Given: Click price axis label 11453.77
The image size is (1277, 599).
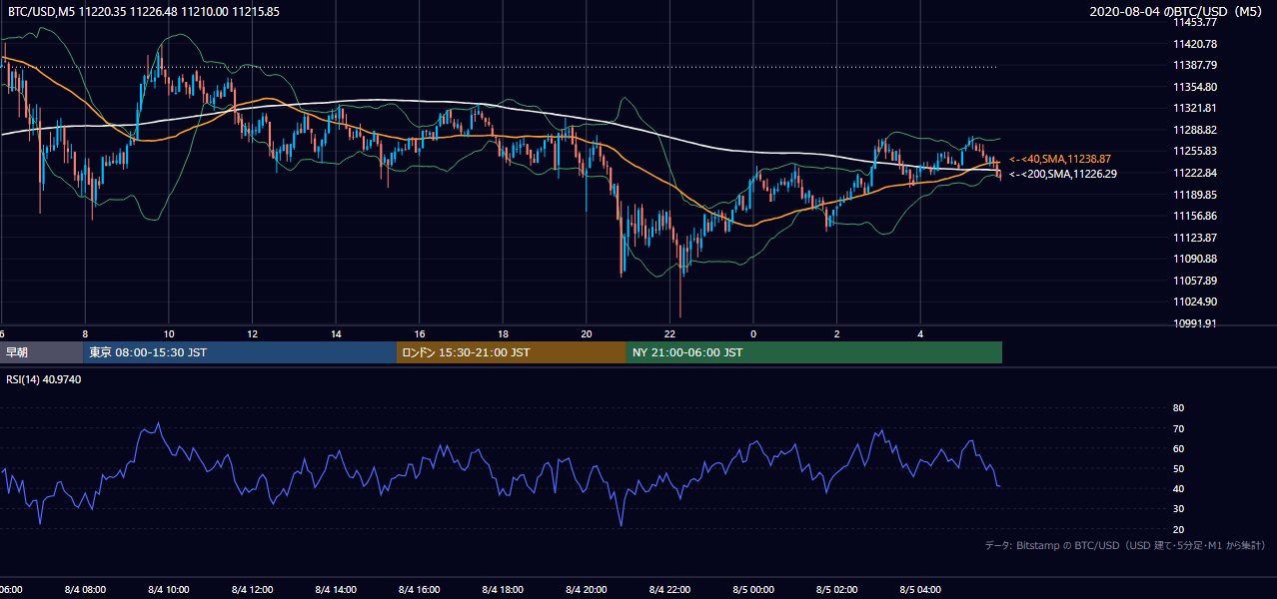Looking at the screenshot, I should point(1195,22).
